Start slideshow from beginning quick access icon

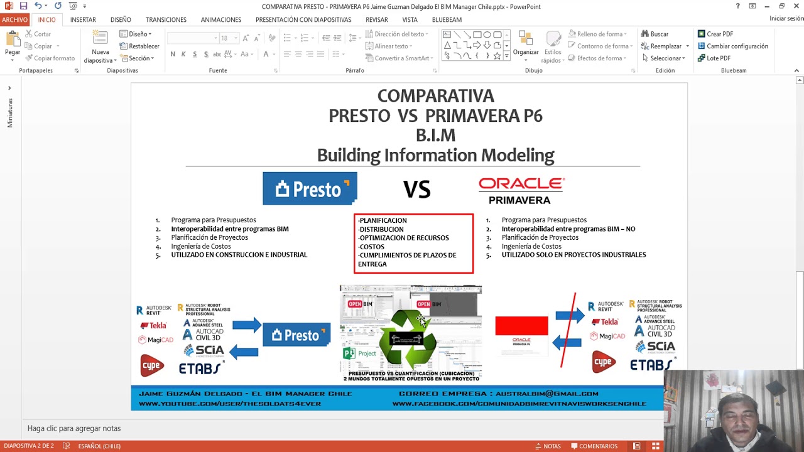[73, 6]
